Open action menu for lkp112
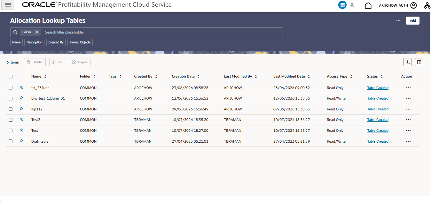Screen dimensions: 431x202 point(408,109)
